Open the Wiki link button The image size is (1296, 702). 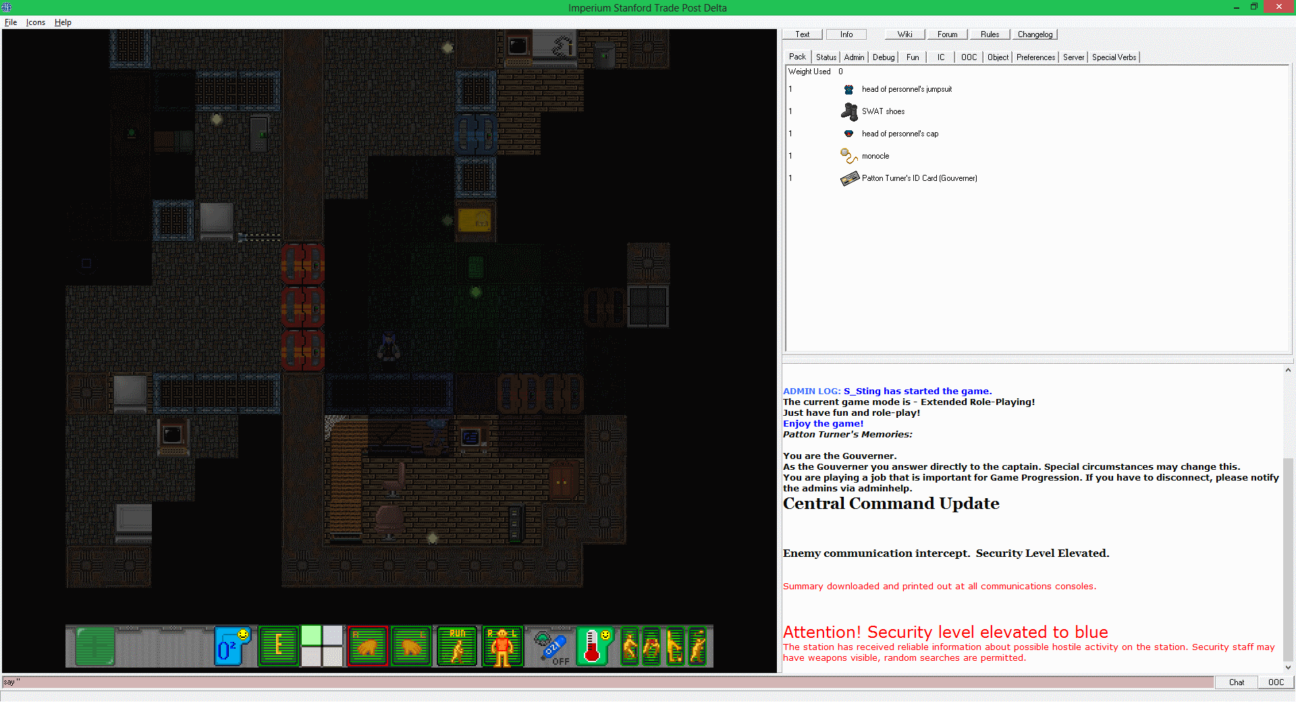(905, 34)
